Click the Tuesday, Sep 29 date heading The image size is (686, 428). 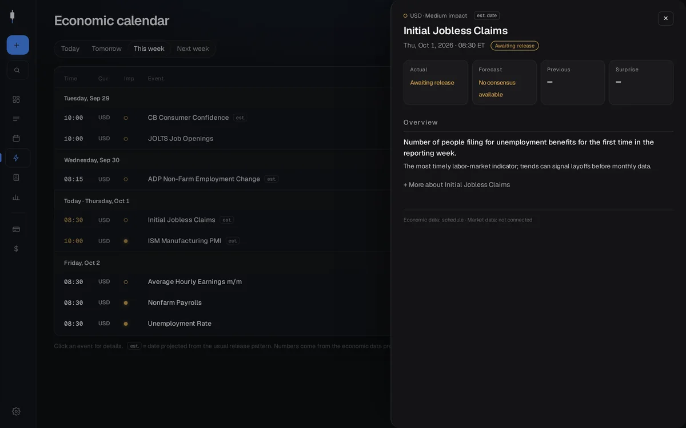pyautogui.click(x=86, y=98)
